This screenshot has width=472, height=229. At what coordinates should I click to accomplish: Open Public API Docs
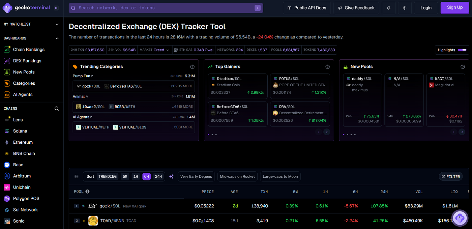pyautogui.click(x=307, y=8)
